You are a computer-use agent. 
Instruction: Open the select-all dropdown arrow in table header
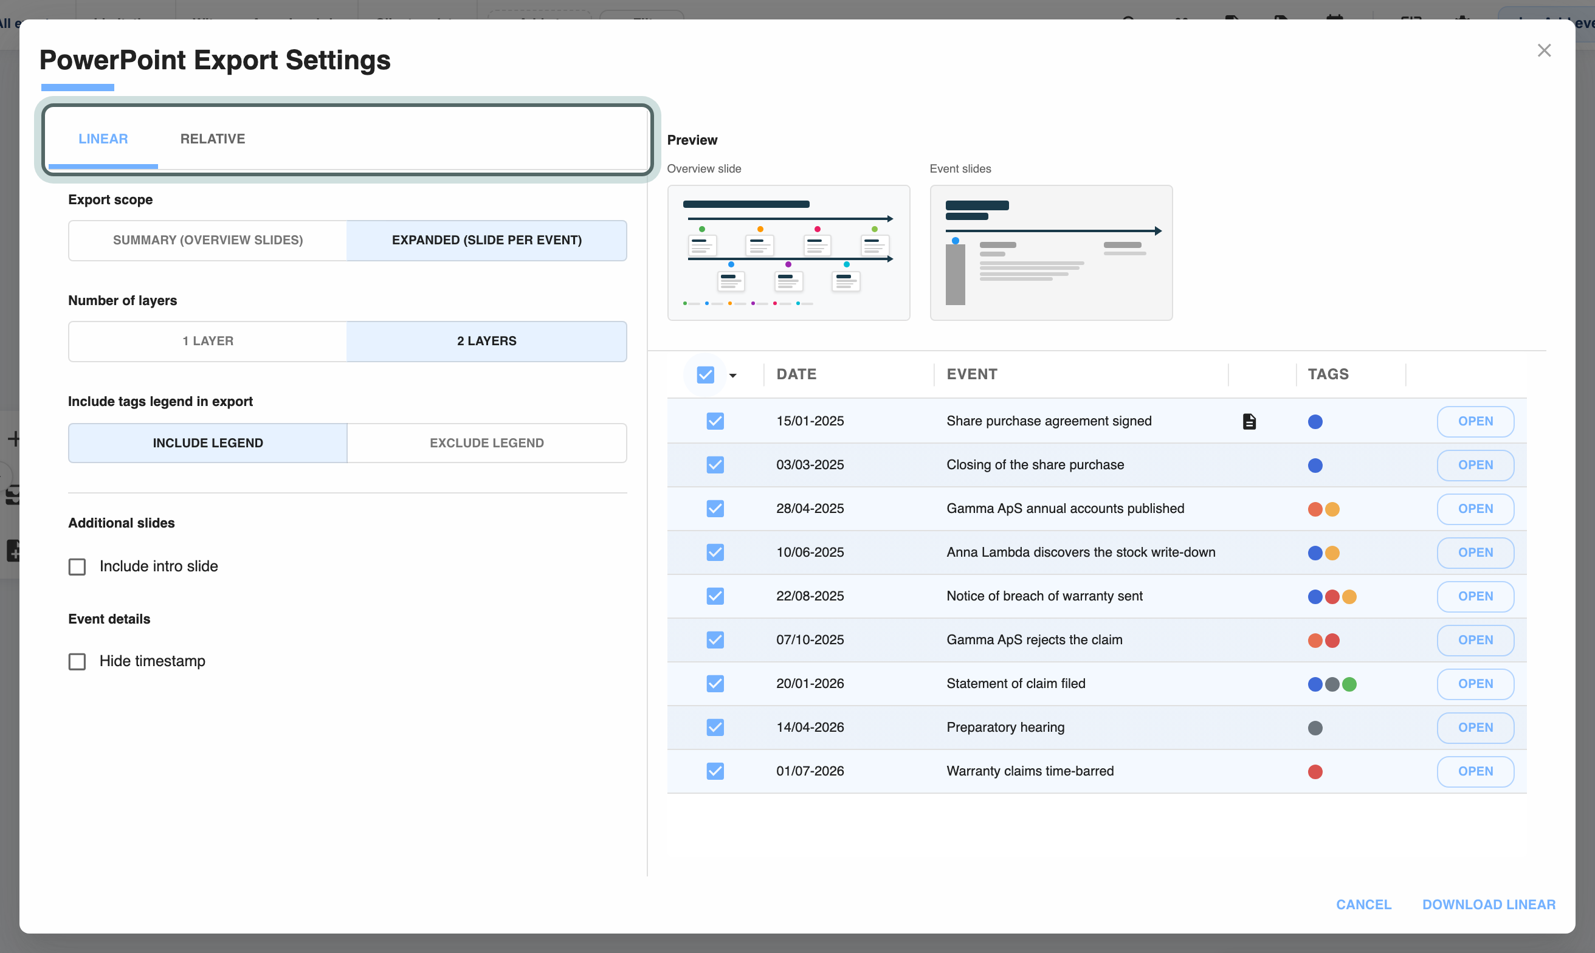click(732, 376)
